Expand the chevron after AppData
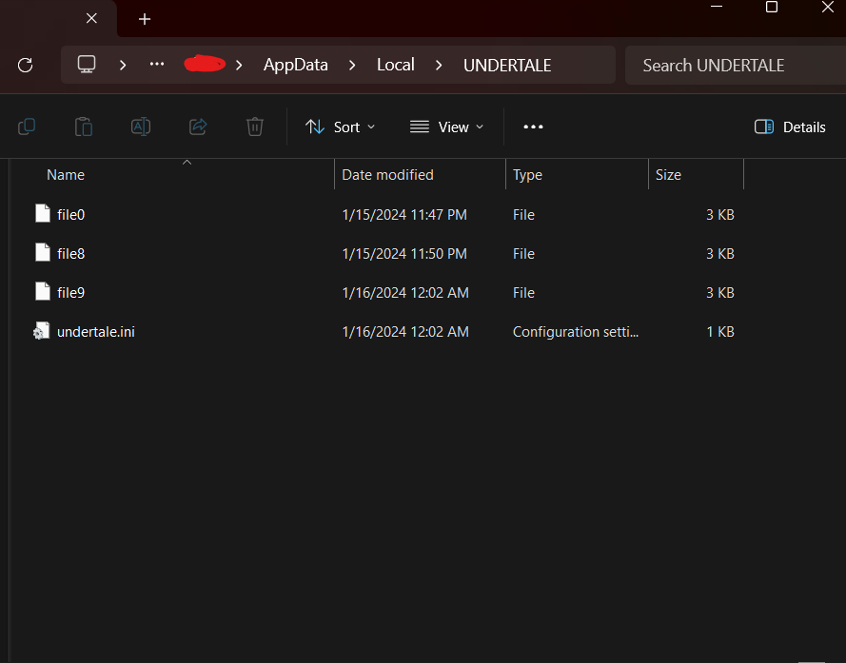 [352, 66]
